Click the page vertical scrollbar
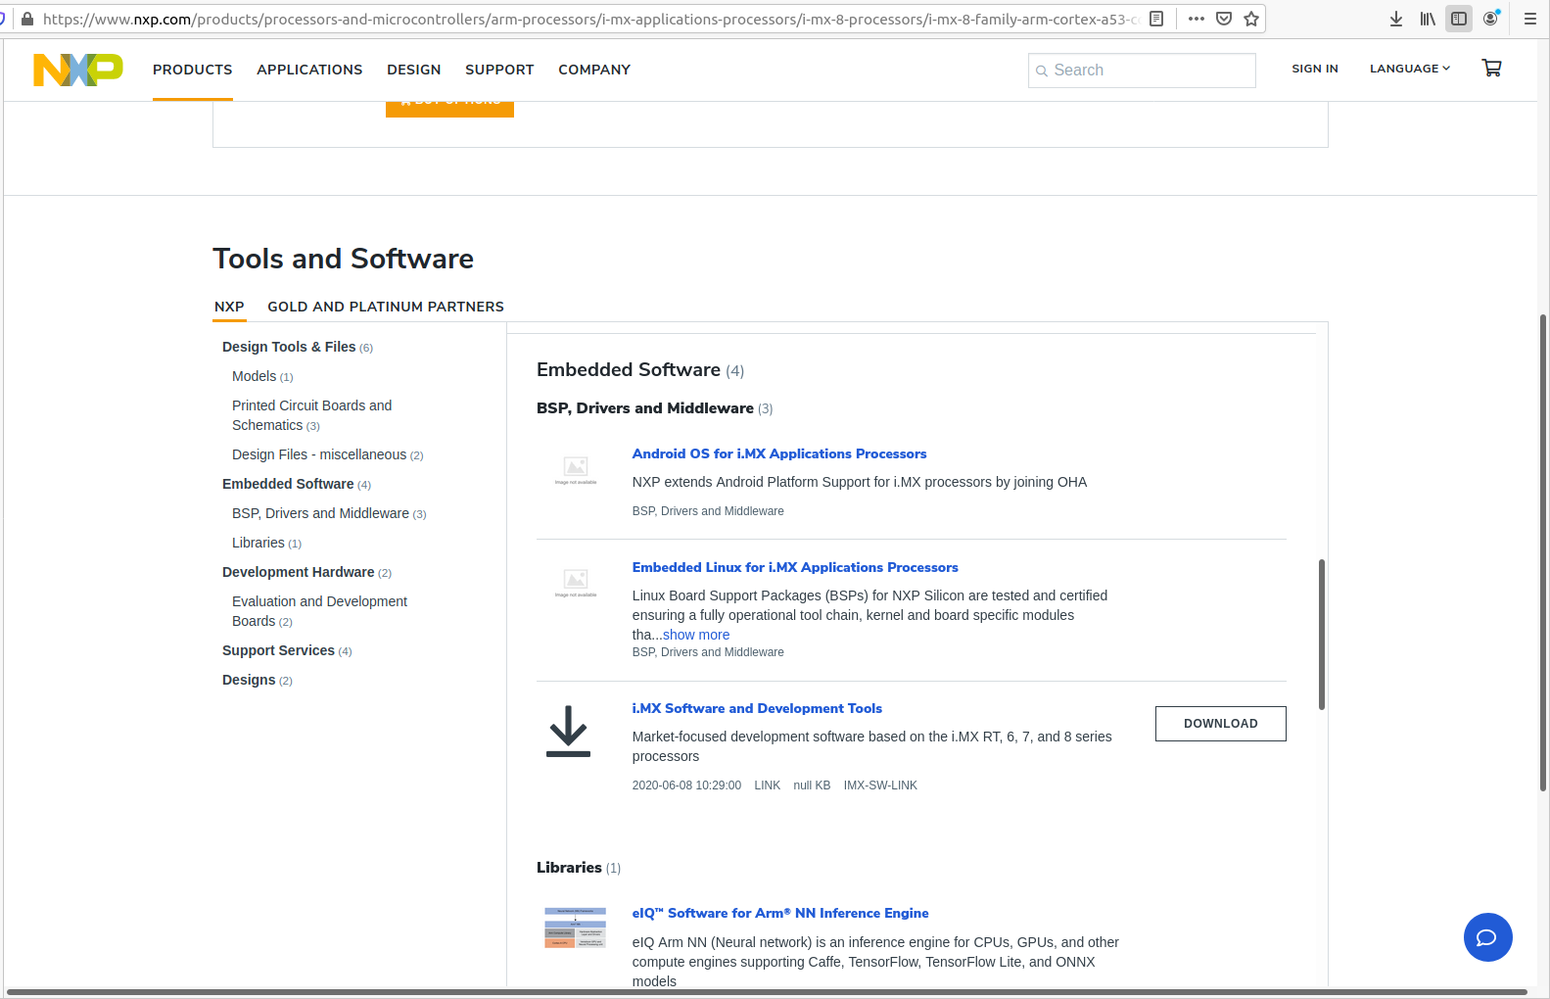Screen dimensions: 1550x999 (x=1543, y=553)
